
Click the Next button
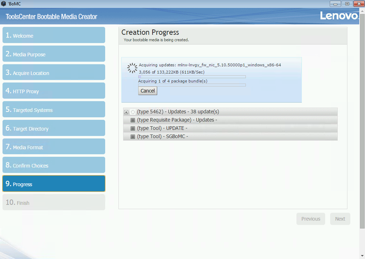[x=340, y=219]
